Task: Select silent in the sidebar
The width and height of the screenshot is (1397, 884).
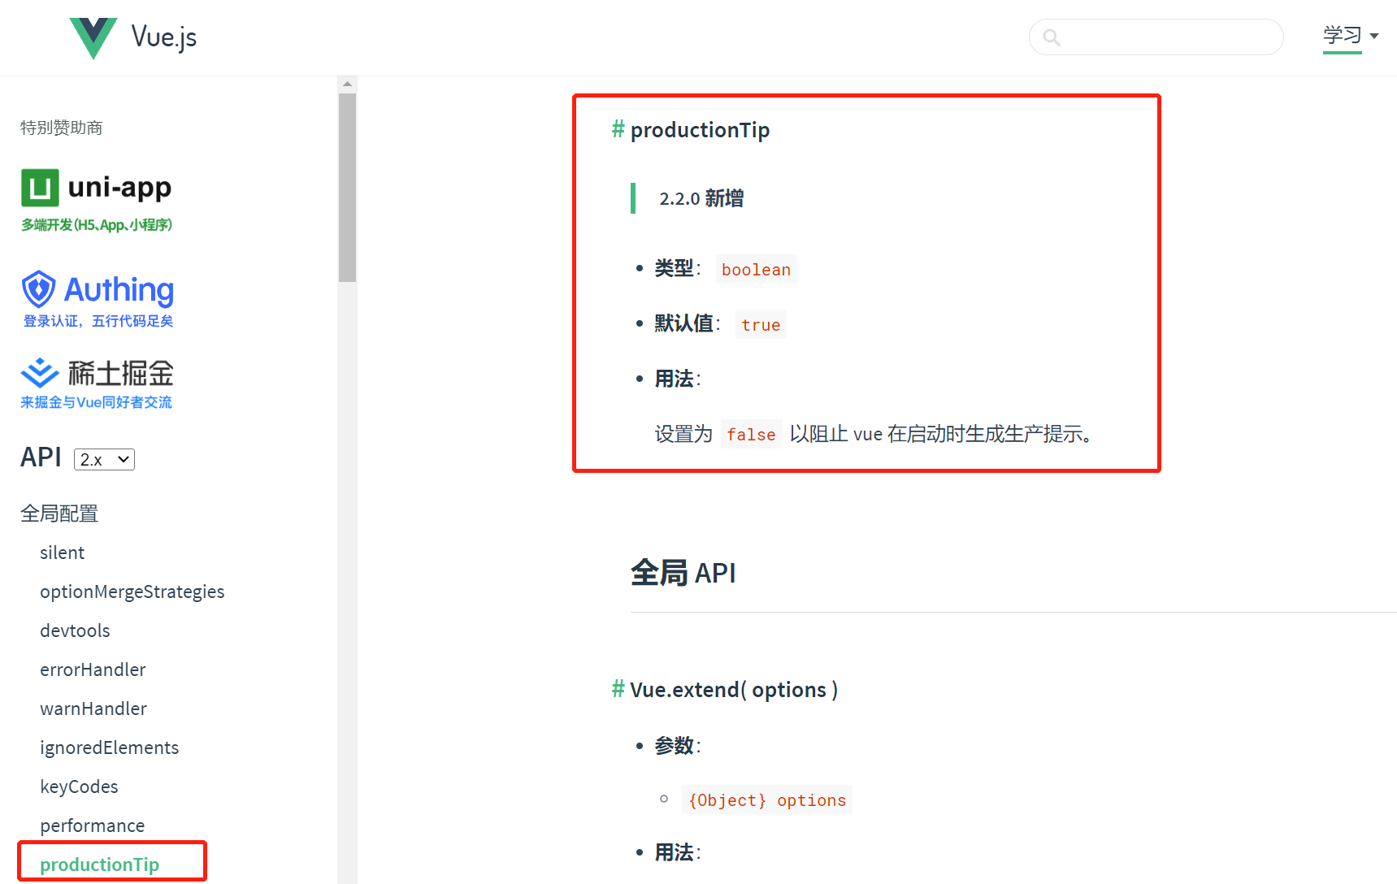Action: pos(62,552)
